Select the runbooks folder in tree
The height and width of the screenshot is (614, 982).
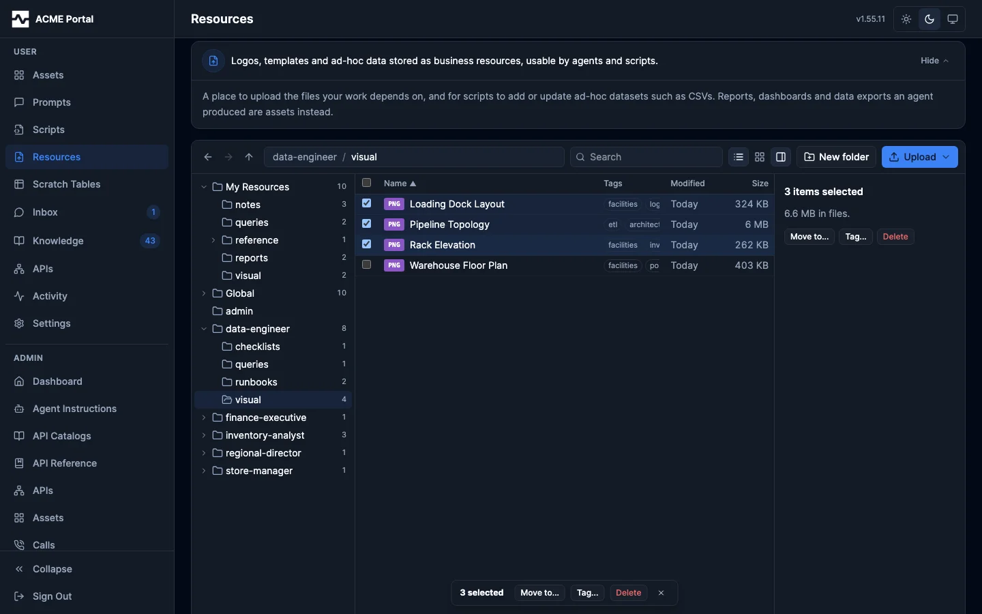273,382
